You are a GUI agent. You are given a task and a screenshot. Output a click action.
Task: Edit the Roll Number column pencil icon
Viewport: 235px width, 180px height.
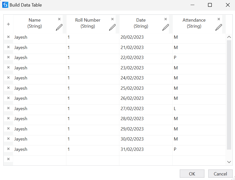pos(112,27)
